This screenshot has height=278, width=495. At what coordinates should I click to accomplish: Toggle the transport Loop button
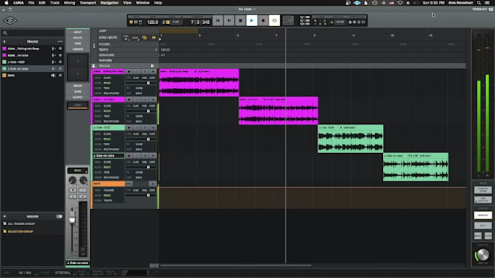[x=274, y=20]
